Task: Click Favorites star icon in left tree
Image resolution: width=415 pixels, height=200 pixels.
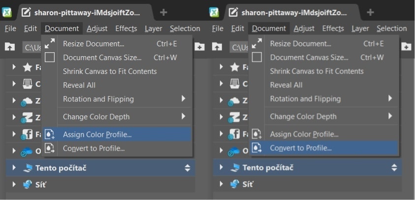Action: click(28, 67)
